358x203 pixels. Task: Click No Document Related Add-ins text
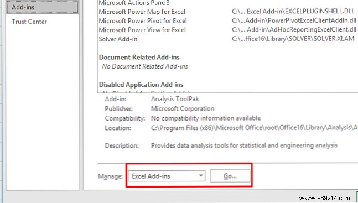pyautogui.click(x=145, y=66)
